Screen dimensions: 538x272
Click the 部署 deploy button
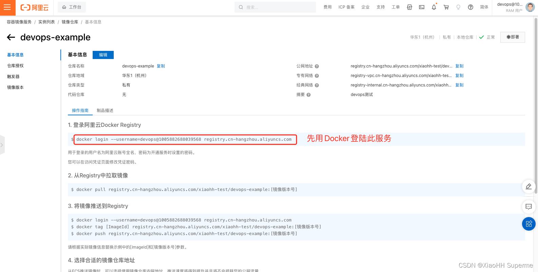(513, 37)
